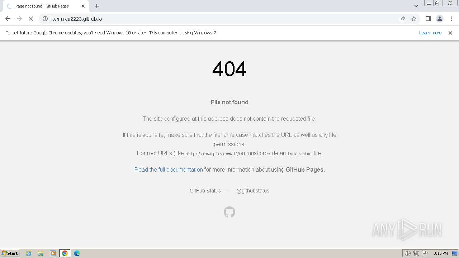459x258 pixels.
Task: Click the GitHub Octocat logo
Action: click(229, 212)
